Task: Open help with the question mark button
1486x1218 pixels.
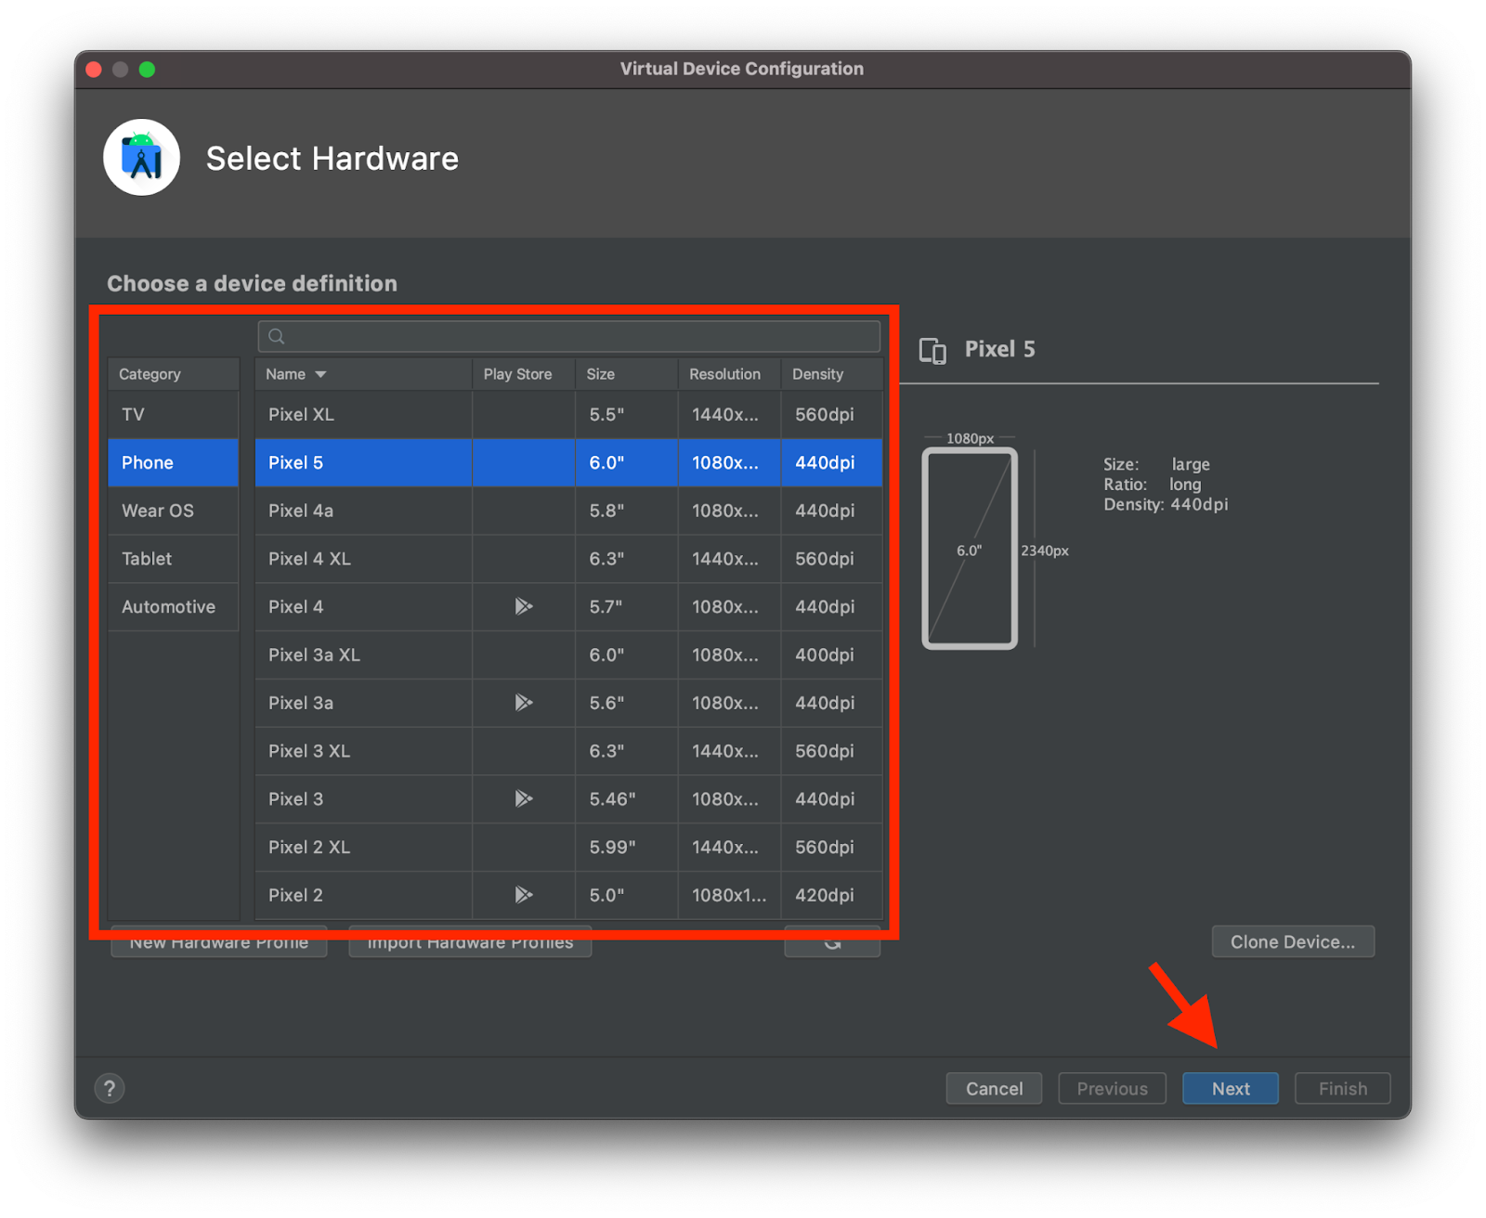Action: (x=110, y=1088)
